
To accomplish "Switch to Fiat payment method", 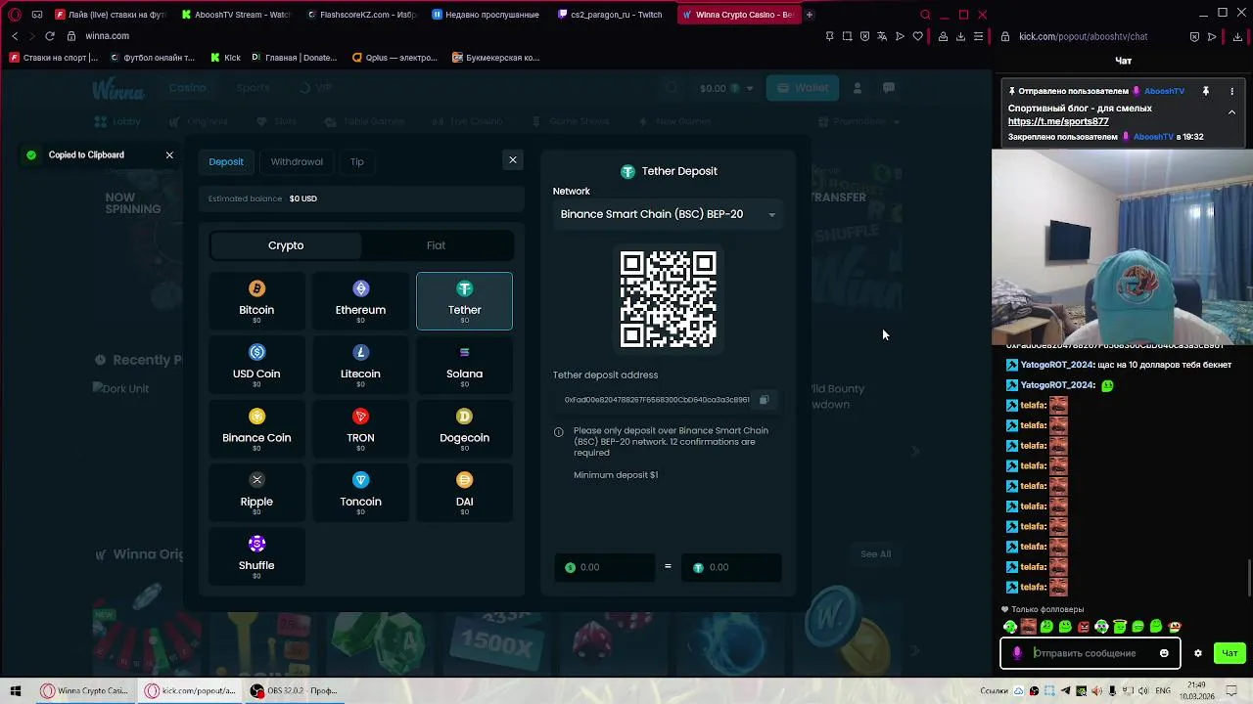I will (436, 245).
